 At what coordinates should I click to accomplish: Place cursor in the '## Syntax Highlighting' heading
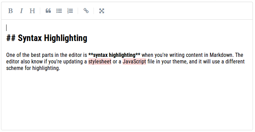pos(47,38)
